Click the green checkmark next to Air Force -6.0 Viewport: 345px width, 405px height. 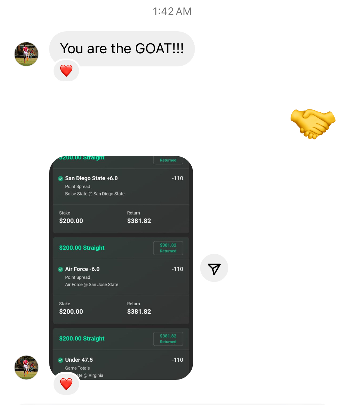tap(61, 269)
